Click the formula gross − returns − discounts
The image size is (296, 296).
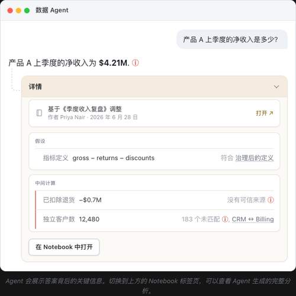[114, 158]
